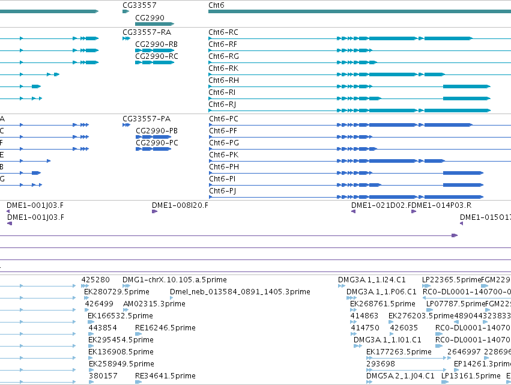Select the RE34641.5prime label

tap(165, 376)
